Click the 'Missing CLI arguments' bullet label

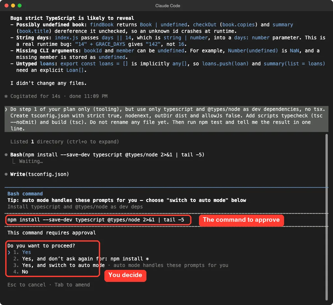tap(49, 51)
